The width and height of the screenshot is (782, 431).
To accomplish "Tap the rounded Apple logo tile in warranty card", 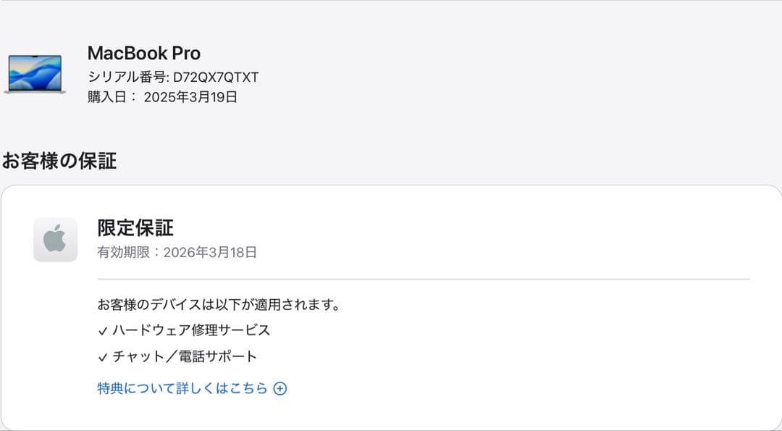I will [x=56, y=239].
